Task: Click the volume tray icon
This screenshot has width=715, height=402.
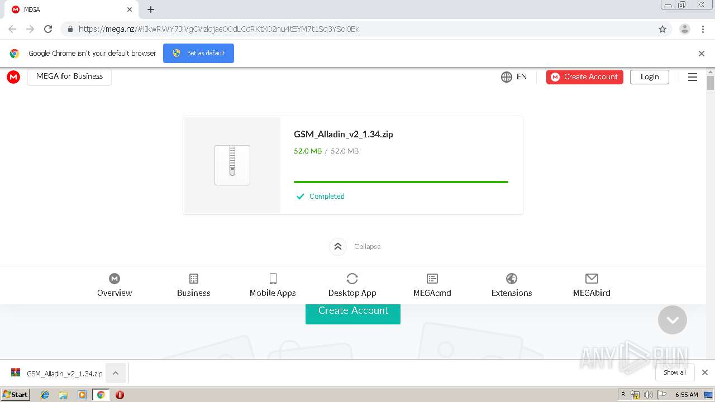Action: 648,395
